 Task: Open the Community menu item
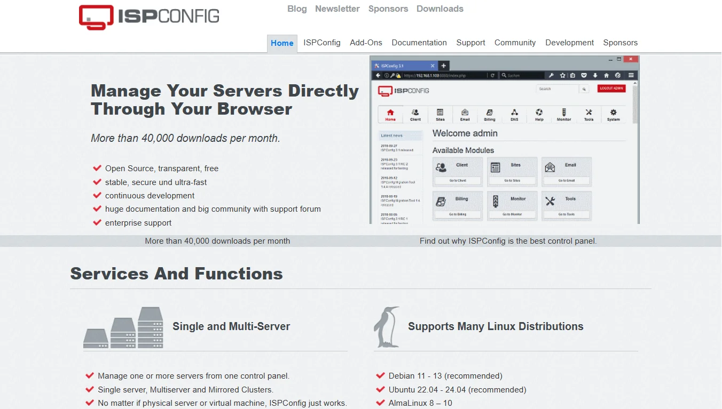[x=515, y=43]
